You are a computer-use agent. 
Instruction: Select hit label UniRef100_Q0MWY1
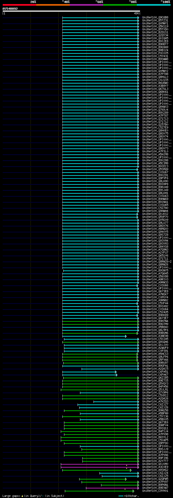(155, 23)
